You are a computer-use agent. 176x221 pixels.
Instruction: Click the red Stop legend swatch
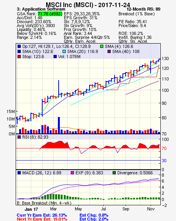pos(19,57)
